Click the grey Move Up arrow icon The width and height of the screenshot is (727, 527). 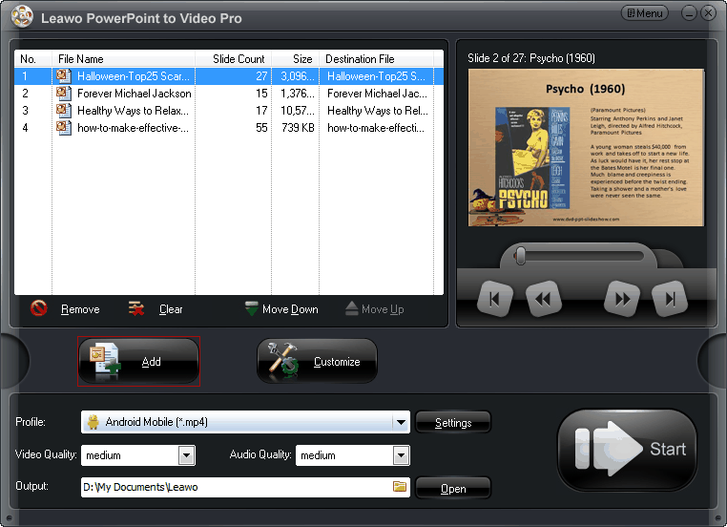tap(352, 308)
